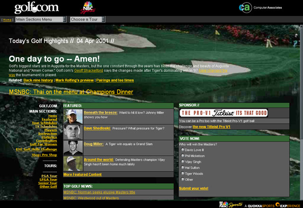Open Instruction section in sidebar
The height and width of the screenshot is (208, 303).
tap(47, 134)
